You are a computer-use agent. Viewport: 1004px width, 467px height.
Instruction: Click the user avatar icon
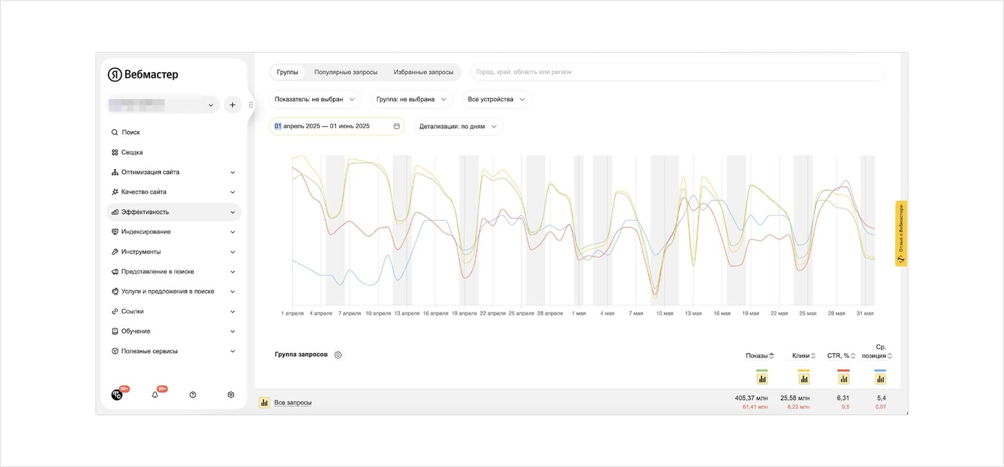pos(117,395)
